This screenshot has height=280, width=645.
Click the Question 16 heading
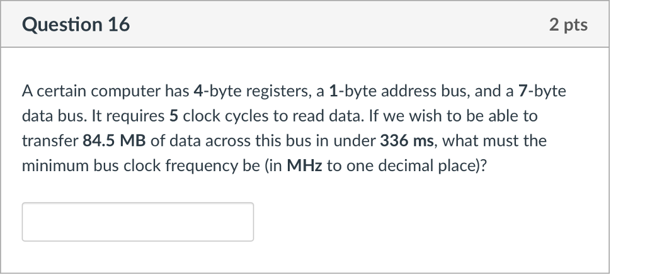tap(76, 25)
